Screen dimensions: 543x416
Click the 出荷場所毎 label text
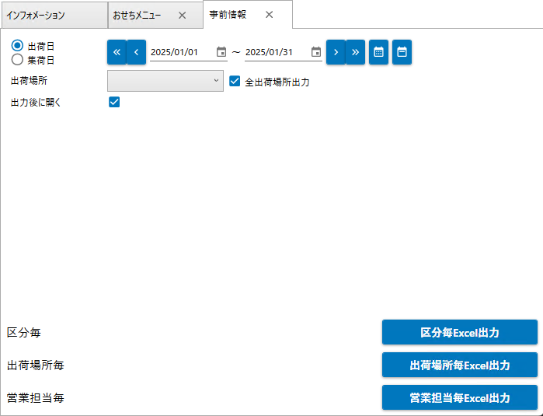coord(36,365)
